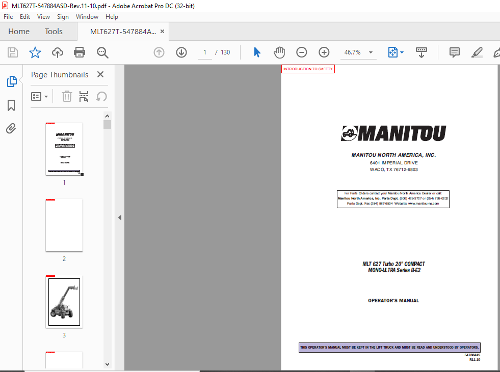Click the Fit page tool icon

click(392, 52)
